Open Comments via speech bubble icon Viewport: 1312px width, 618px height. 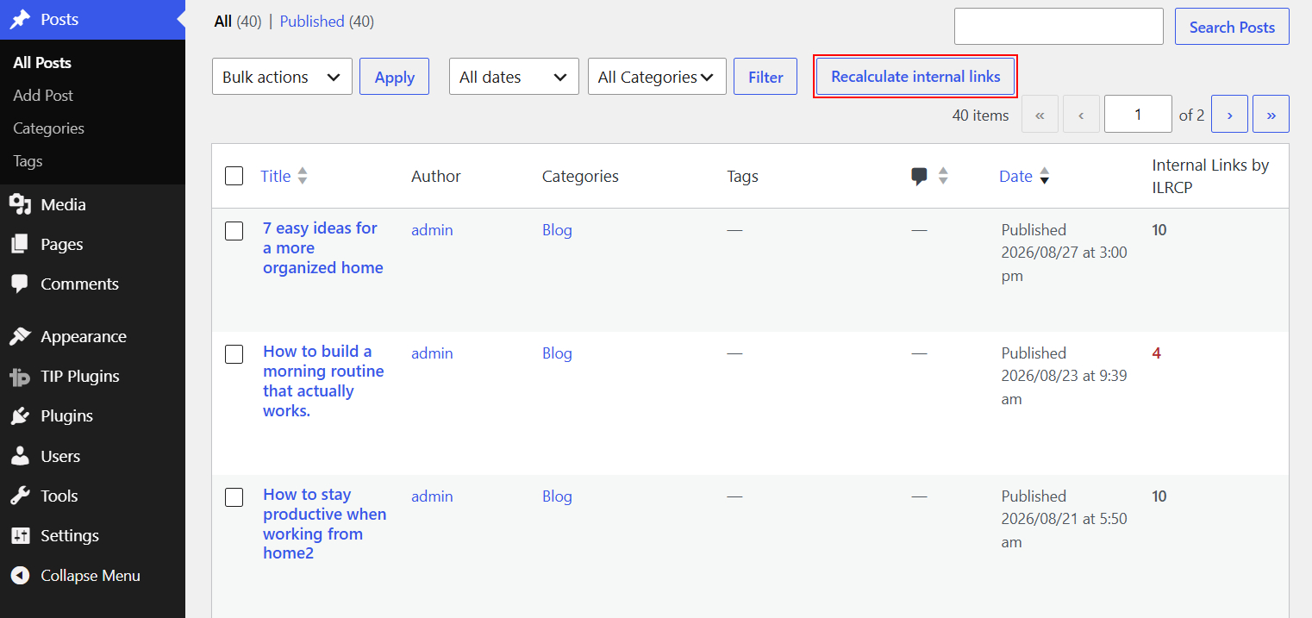pyautogui.click(x=20, y=284)
